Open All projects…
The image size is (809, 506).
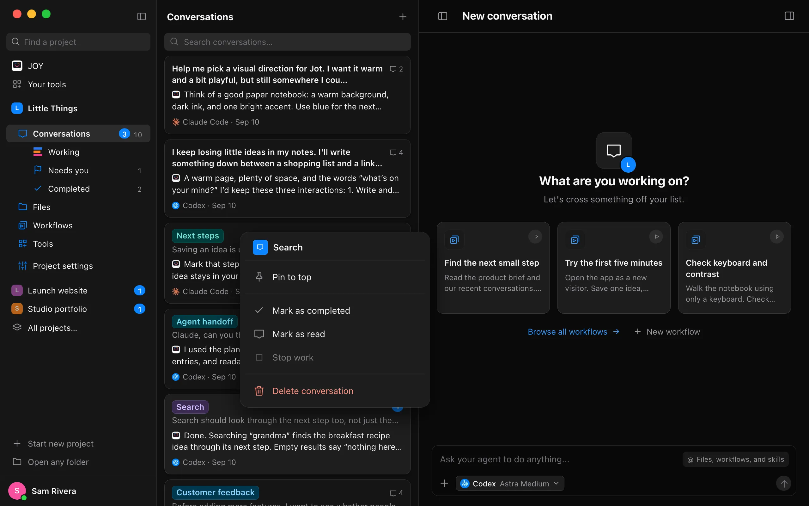78,328
